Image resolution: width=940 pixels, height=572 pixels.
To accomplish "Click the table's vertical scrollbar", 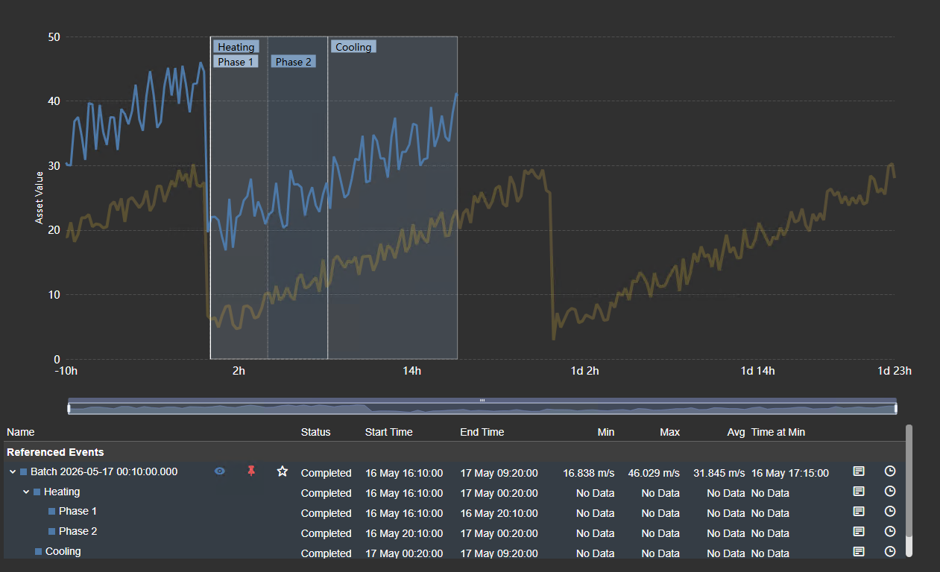I will point(909,490).
